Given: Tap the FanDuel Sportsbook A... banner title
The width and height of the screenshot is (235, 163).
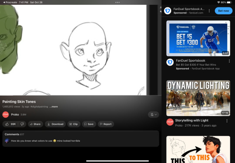Looking at the screenshot, I should pyautogui.click(x=189, y=9).
